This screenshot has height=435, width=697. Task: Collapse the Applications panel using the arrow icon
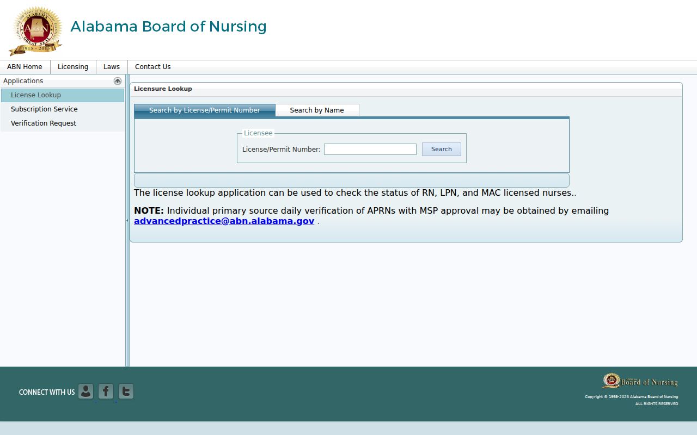(118, 81)
